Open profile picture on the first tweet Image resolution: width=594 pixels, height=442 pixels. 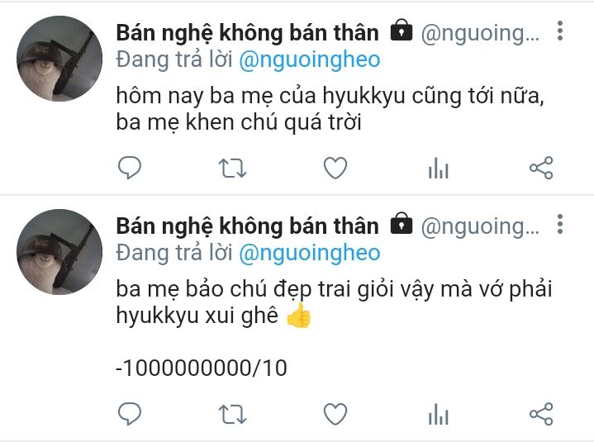click(59, 59)
